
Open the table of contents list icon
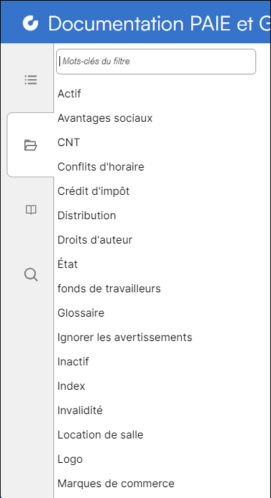point(31,80)
